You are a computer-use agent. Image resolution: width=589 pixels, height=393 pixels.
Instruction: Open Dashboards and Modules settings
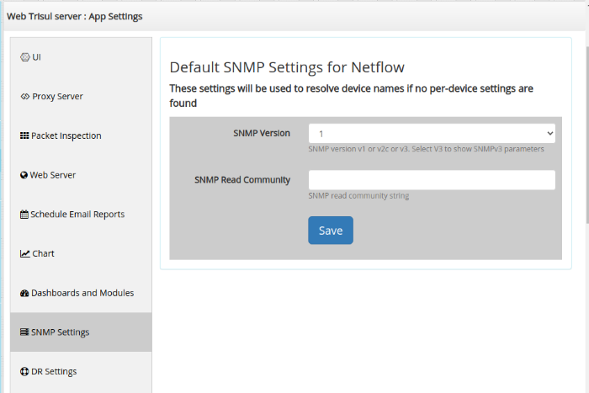point(81,293)
